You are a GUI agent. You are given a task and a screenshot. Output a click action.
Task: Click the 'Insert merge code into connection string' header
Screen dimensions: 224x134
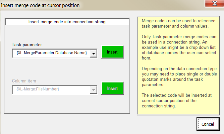[67, 22]
